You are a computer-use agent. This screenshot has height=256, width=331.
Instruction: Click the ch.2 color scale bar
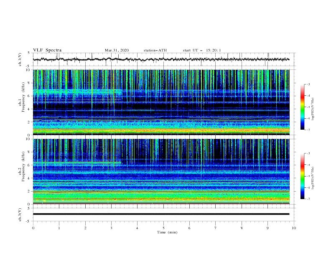click(303, 176)
